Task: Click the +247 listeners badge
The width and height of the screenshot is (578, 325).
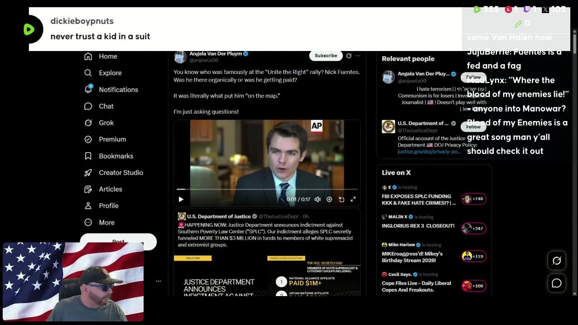Action: click(x=474, y=228)
